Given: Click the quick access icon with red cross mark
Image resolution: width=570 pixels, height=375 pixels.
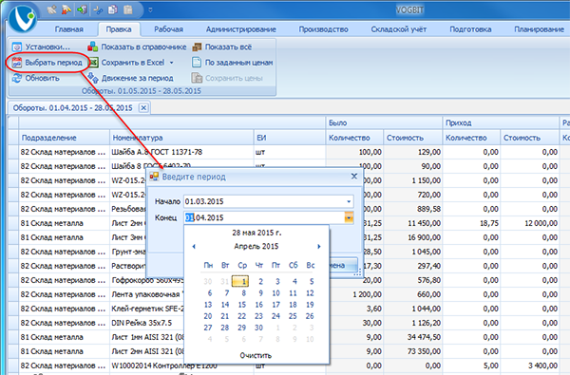Looking at the screenshot, I should pos(66,9).
